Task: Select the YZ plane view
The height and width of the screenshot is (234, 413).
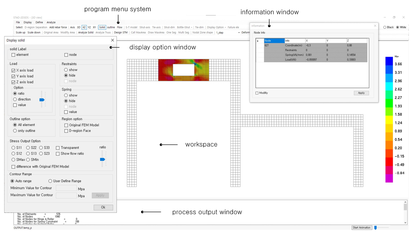Action: coord(89,27)
